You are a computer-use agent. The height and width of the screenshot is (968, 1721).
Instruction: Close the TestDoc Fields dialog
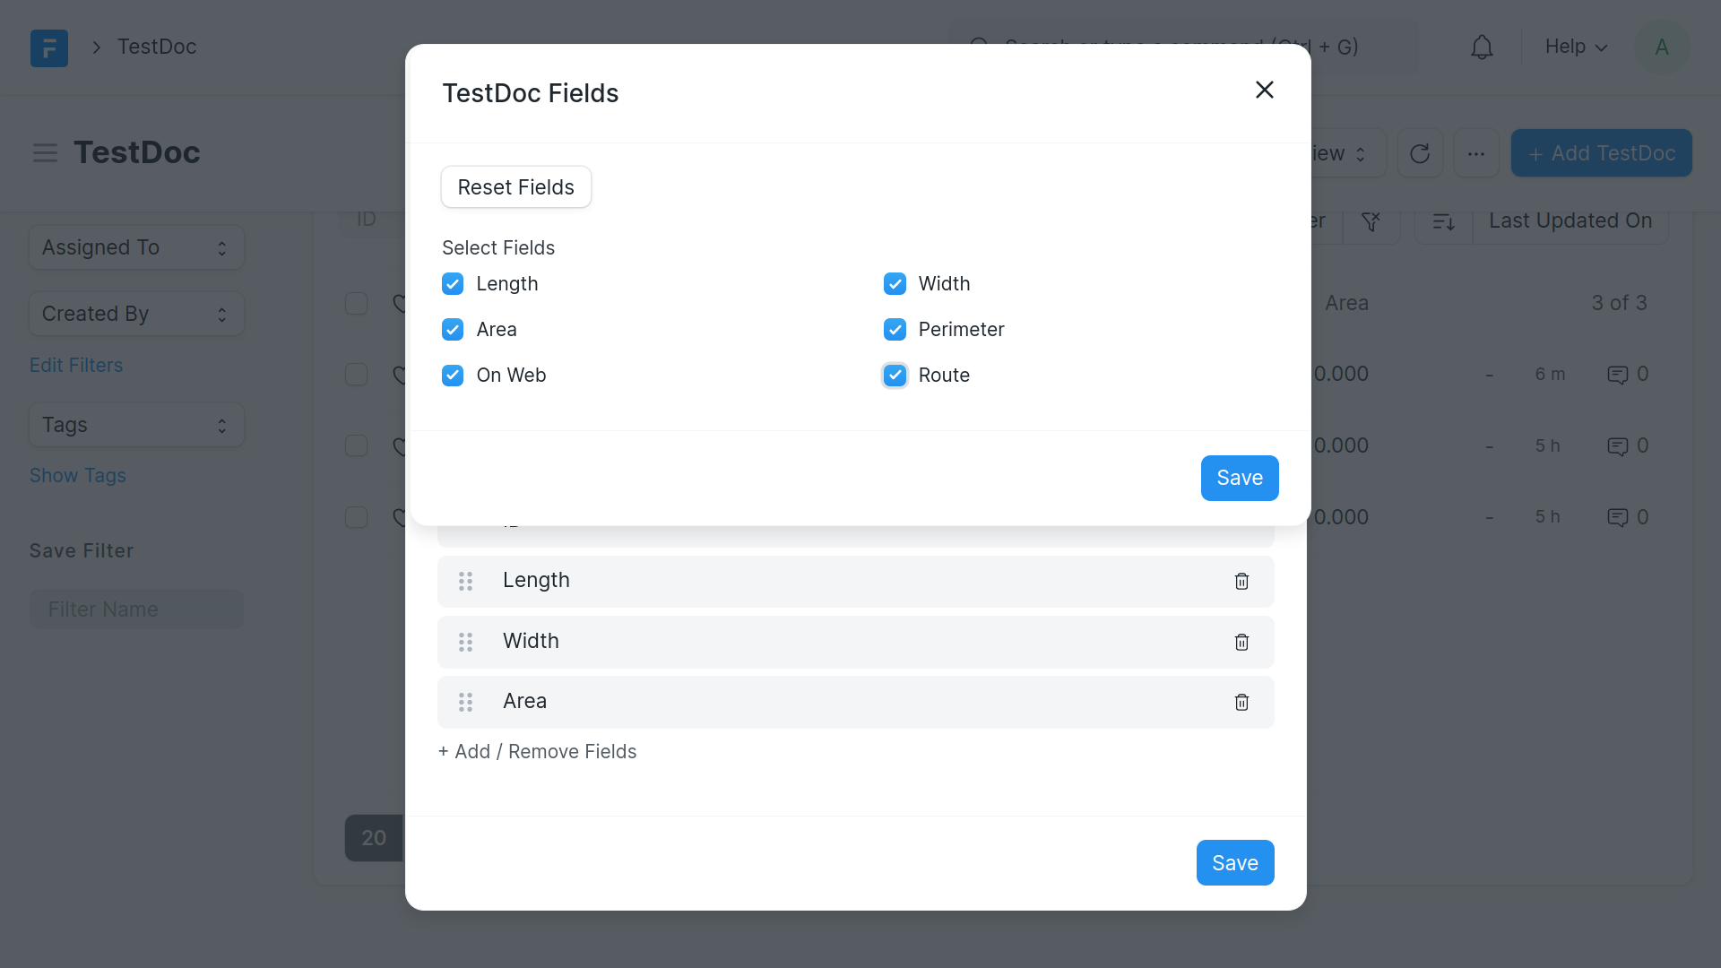point(1264,90)
